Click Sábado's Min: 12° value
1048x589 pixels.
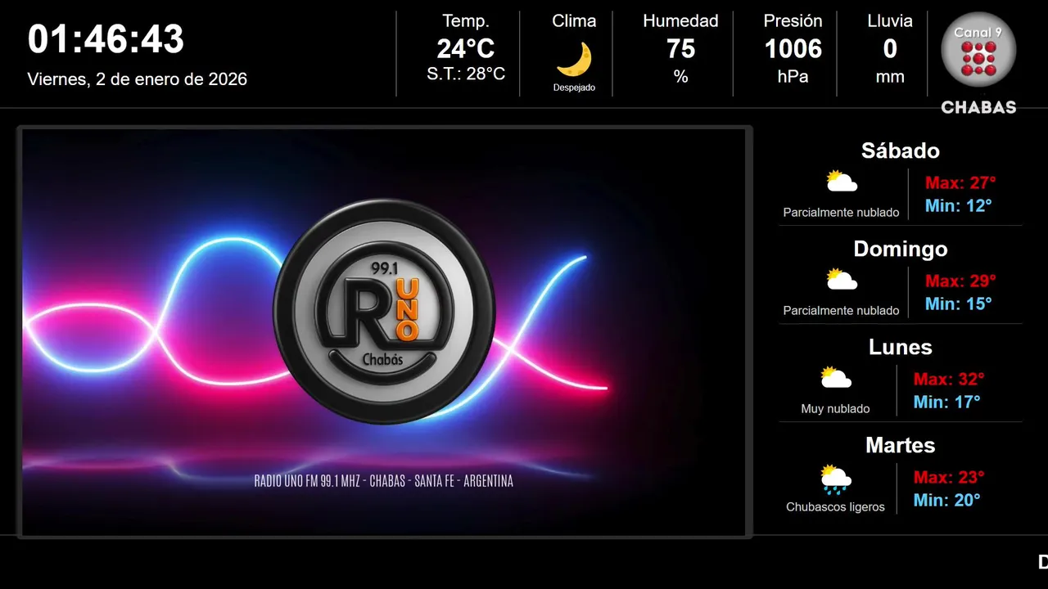(958, 205)
